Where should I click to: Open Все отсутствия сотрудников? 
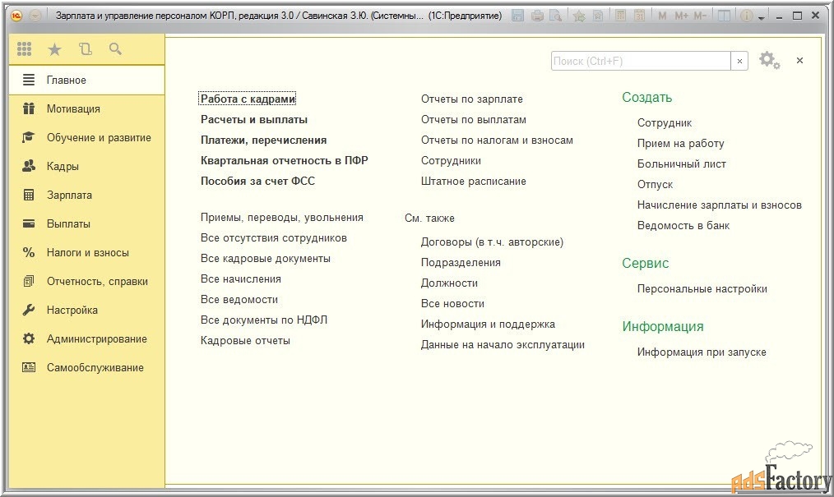[x=273, y=238]
